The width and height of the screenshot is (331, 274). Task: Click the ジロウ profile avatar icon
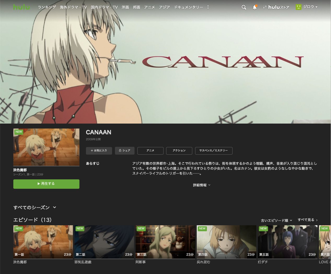click(298, 7)
